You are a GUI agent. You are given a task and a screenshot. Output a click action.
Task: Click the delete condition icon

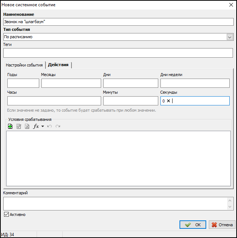coord(27,126)
